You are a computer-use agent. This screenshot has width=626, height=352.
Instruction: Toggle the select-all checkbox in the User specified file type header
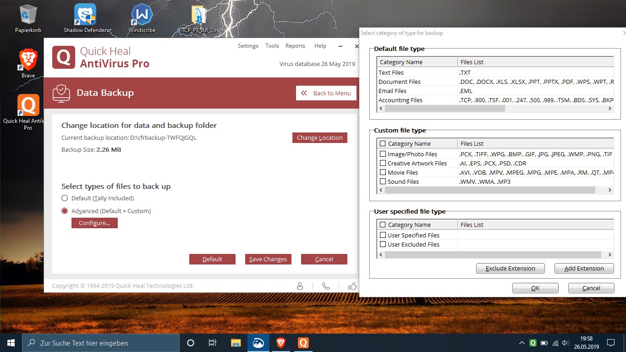(x=383, y=225)
